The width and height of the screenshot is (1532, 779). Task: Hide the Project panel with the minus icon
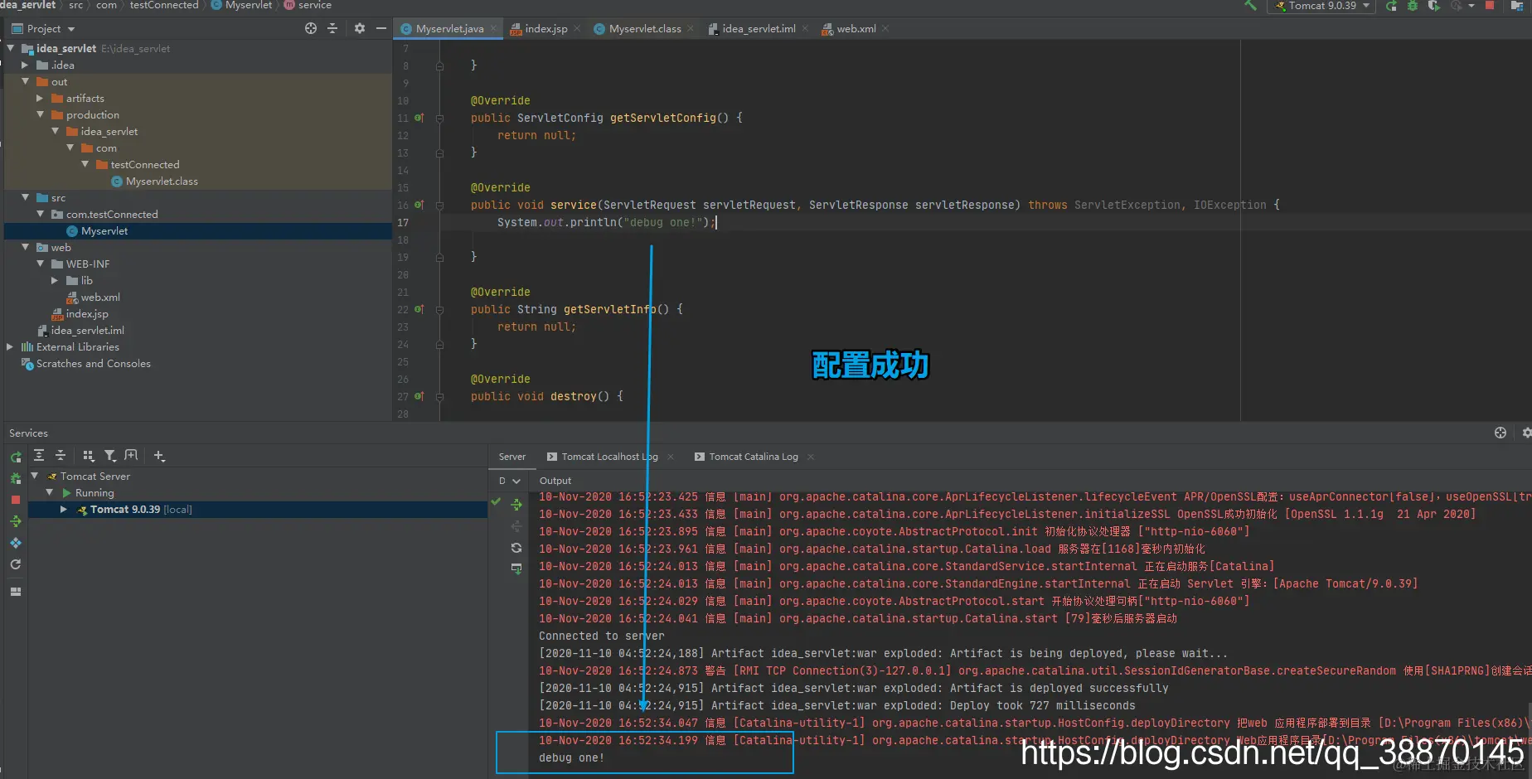click(x=381, y=28)
